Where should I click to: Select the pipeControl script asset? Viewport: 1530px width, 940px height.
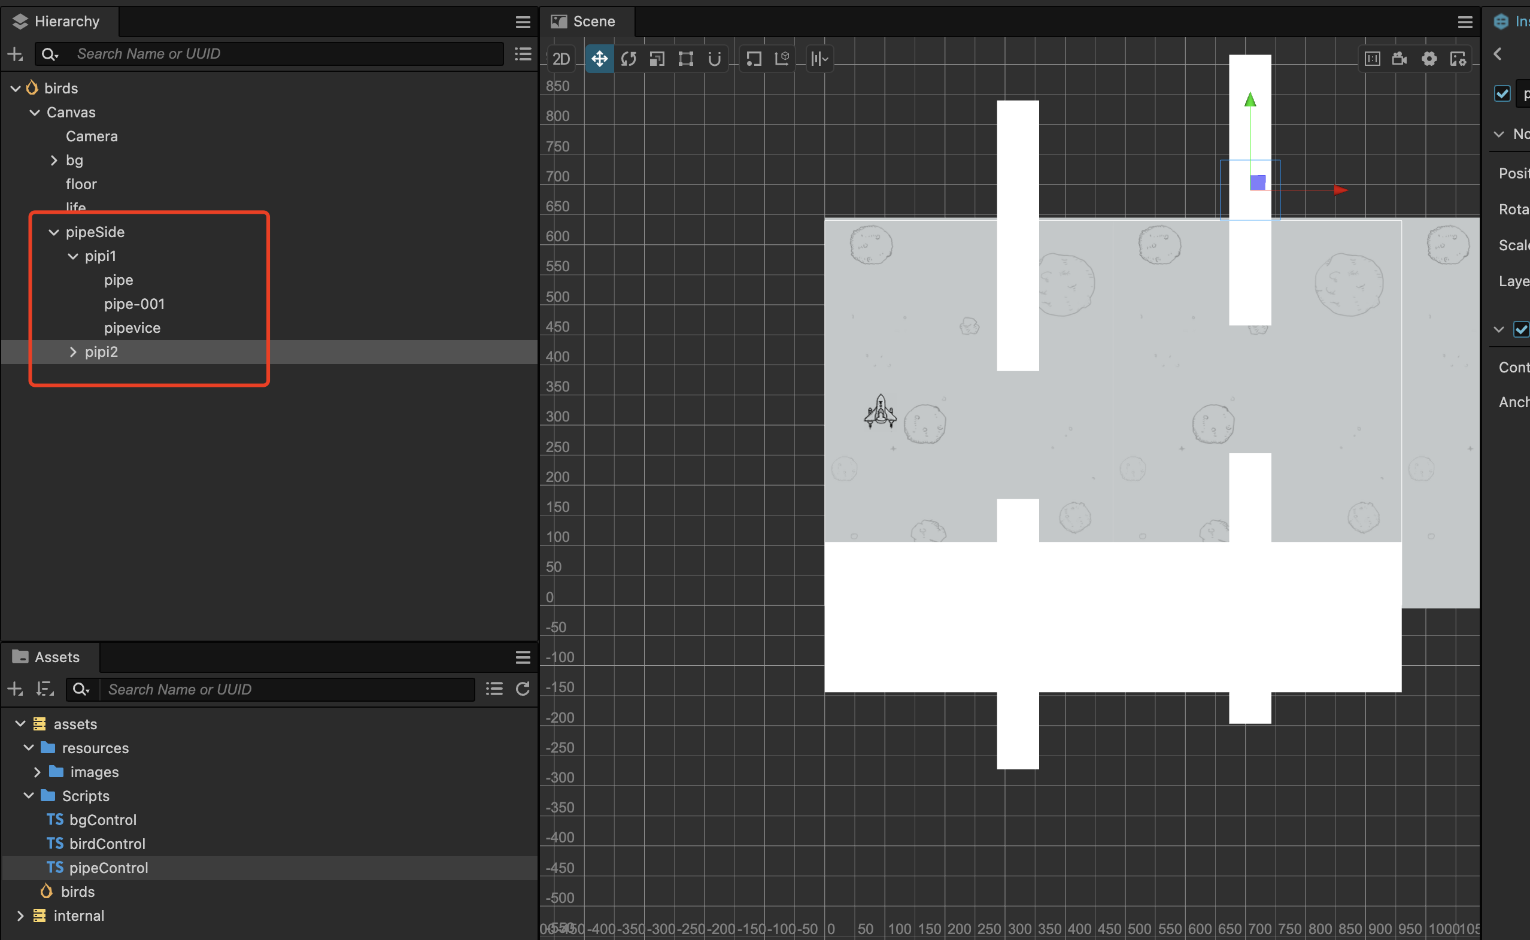pos(108,868)
